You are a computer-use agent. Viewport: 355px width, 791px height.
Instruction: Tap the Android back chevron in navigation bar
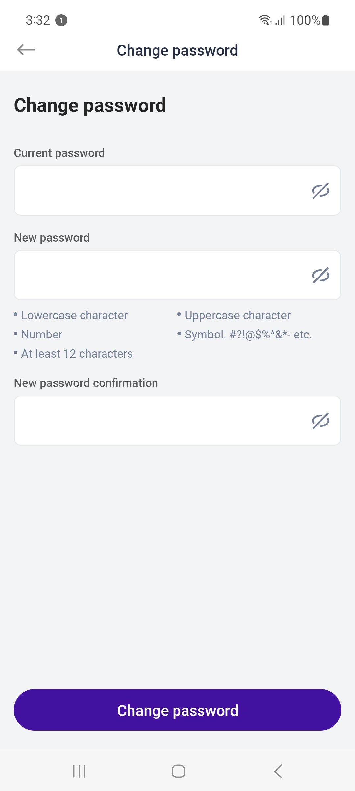click(278, 771)
